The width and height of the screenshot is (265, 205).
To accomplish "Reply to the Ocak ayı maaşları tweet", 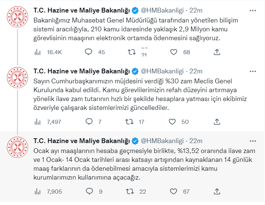I will click(x=89, y=191).
